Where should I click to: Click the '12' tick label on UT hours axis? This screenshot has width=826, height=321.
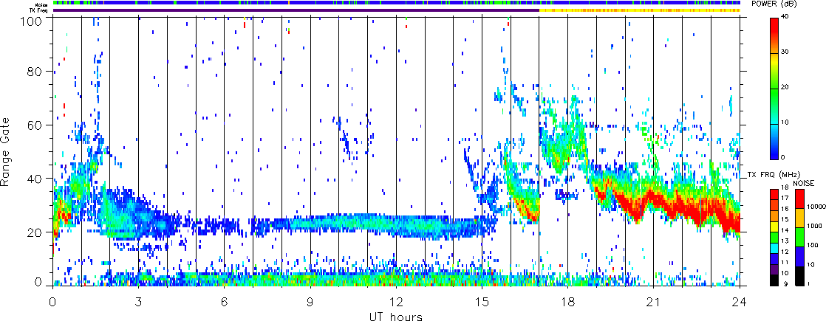click(396, 302)
